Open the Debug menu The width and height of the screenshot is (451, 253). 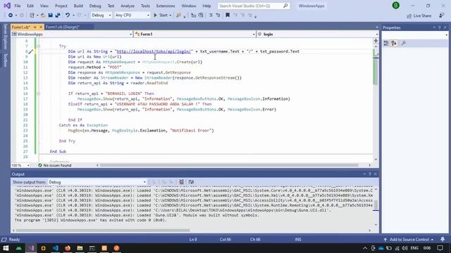click(x=95, y=6)
